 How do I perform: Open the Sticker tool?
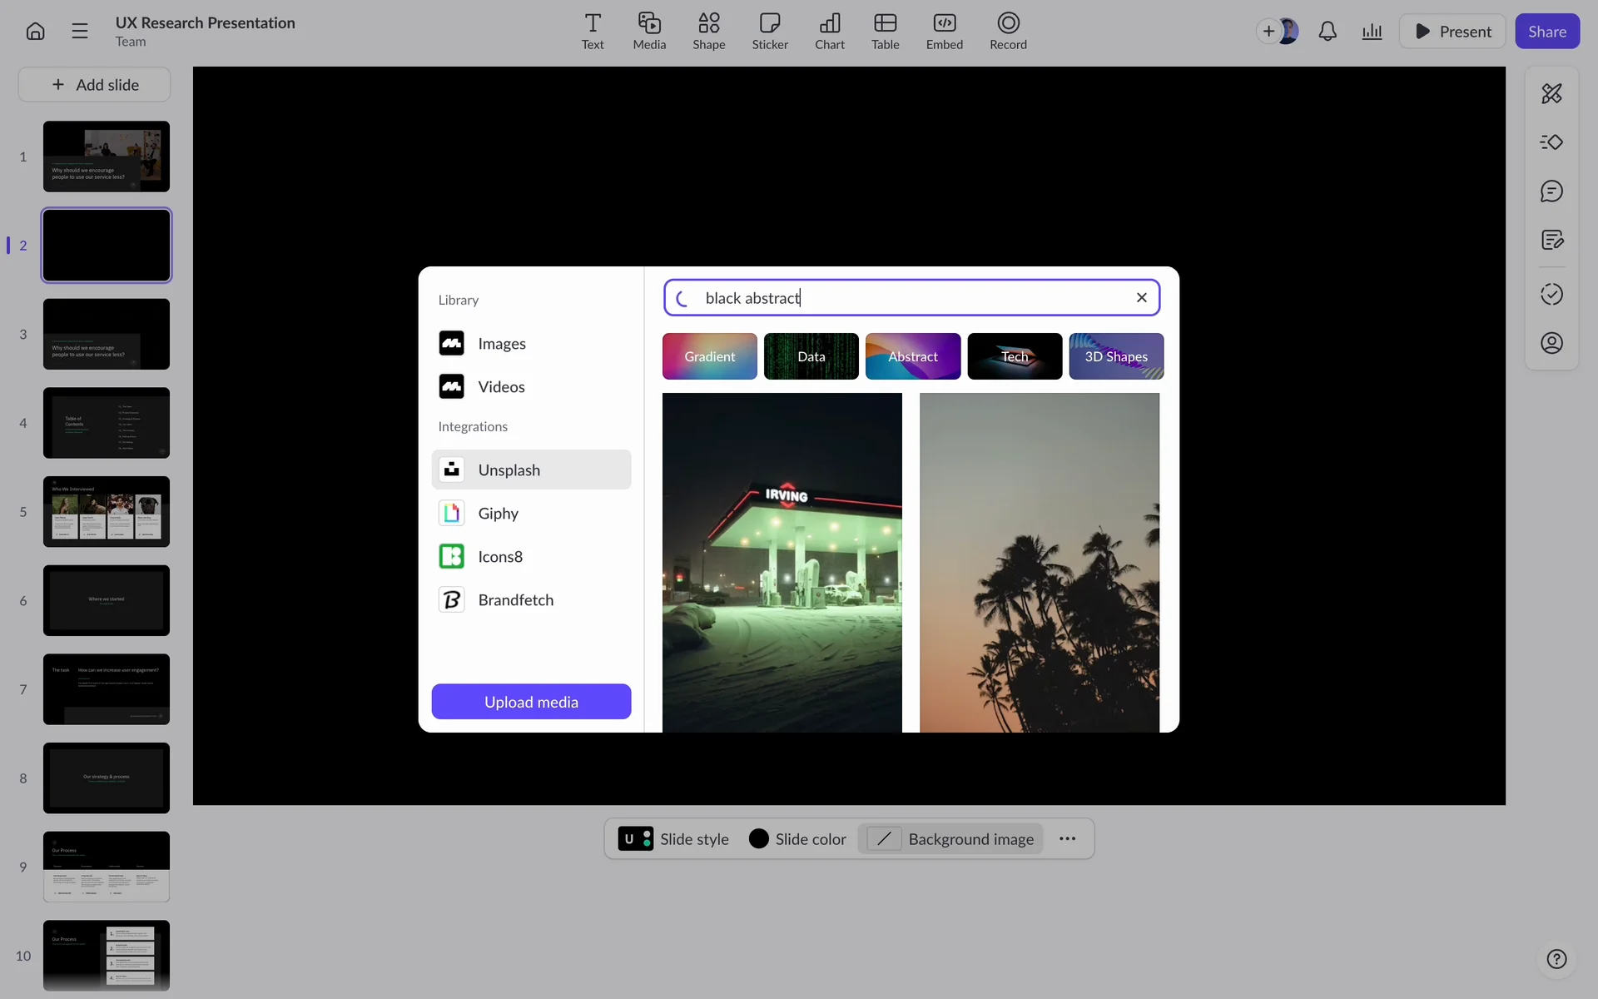click(x=769, y=31)
